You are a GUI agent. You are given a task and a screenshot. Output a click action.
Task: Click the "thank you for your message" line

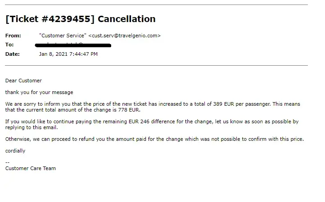(x=39, y=92)
